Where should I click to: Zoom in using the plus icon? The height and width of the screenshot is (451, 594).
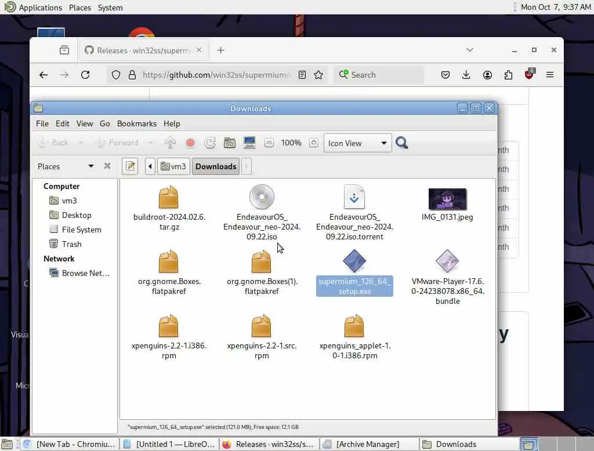pyautogui.click(x=314, y=143)
